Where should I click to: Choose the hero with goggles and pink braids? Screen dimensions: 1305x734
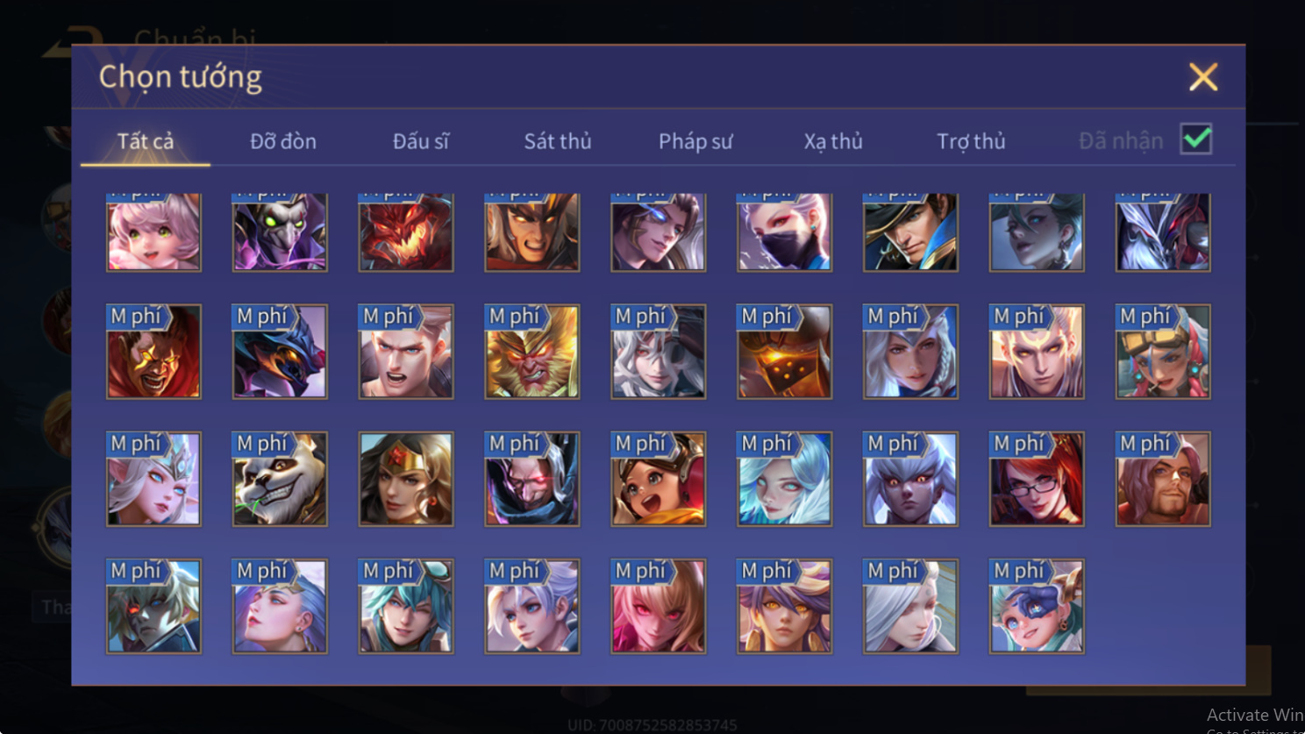click(x=1163, y=352)
